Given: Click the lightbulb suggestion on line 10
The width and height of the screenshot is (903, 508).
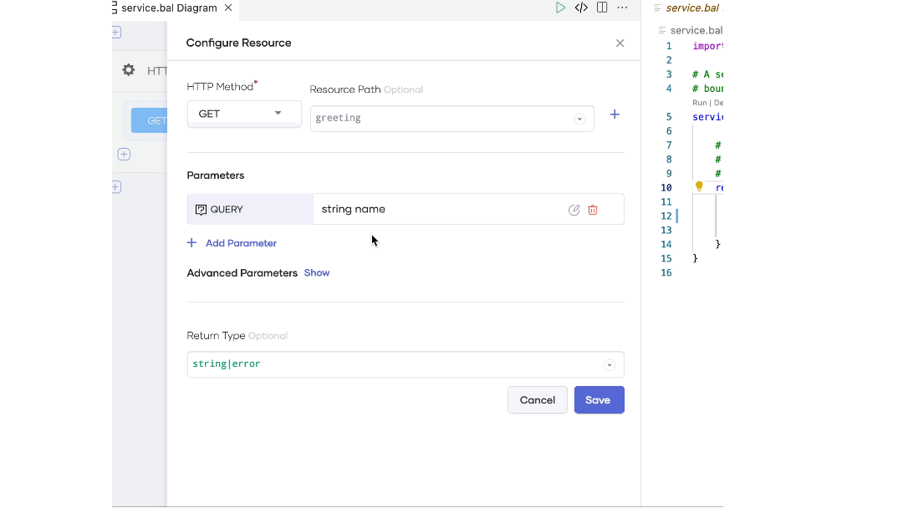Looking at the screenshot, I should [x=698, y=186].
